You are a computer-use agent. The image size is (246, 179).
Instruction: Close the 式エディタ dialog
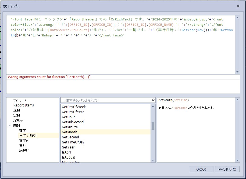(x=238, y=6)
